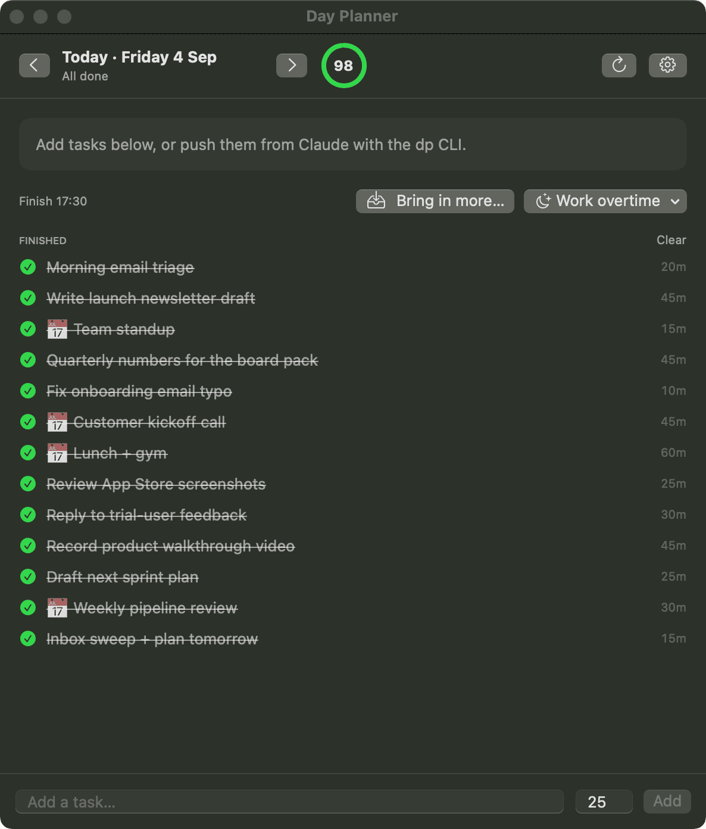Uncheck Write launch newsletter draft

28,298
